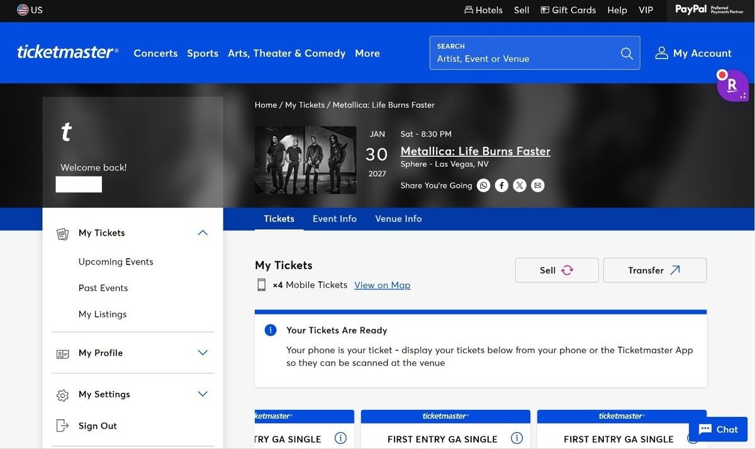Open the View on Map link
This screenshot has height=449, width=755.
pos(383,285)
